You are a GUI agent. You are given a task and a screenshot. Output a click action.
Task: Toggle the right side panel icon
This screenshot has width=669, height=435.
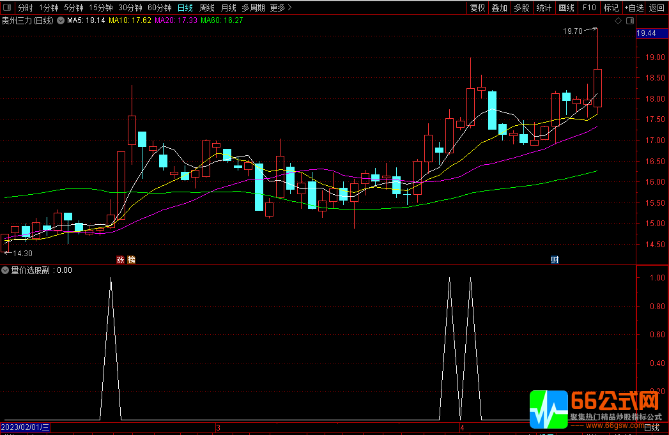[629, 21]
